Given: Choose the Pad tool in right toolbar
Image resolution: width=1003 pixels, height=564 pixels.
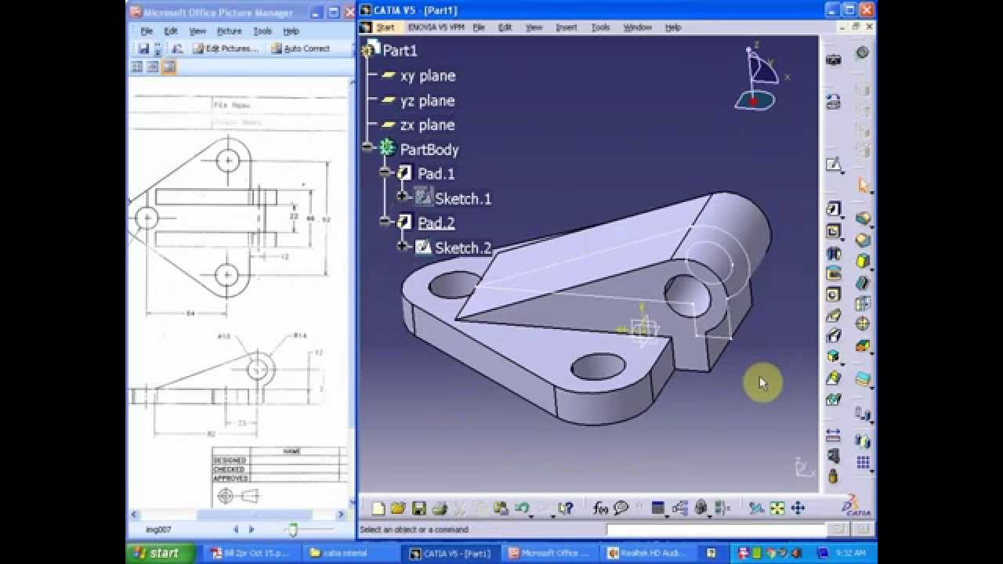Looking at the screenshot, I should [x=834, y=209].
